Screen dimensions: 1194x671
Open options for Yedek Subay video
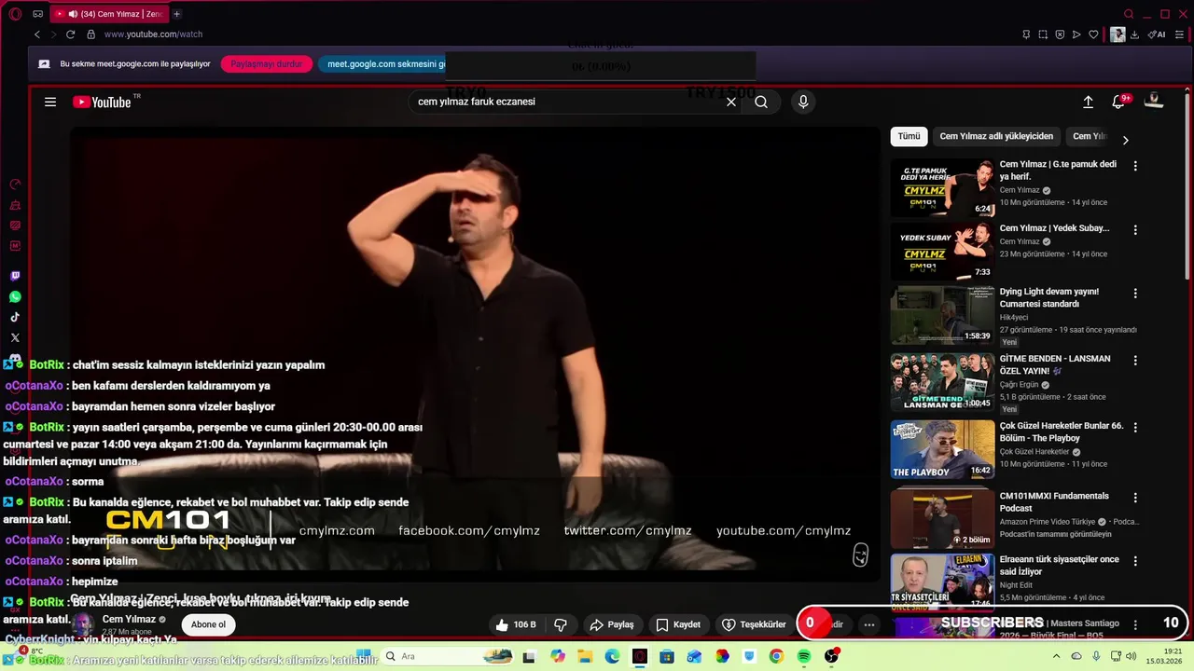coord(1135,229)
